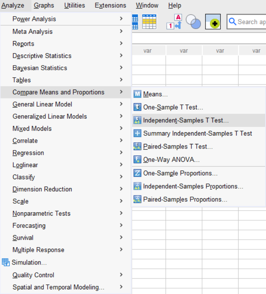
Task: Click the One-Sample Proportions Z icon
Action: [137, 173]
